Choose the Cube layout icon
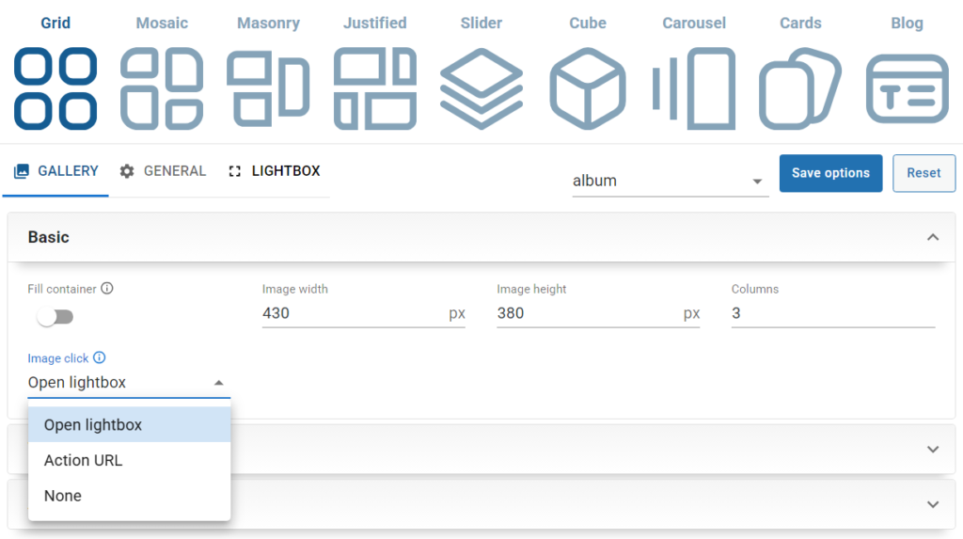 point(588,88)
